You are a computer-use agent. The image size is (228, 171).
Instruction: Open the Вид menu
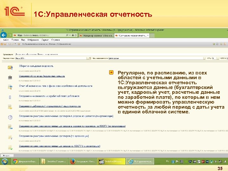[23, 40]
